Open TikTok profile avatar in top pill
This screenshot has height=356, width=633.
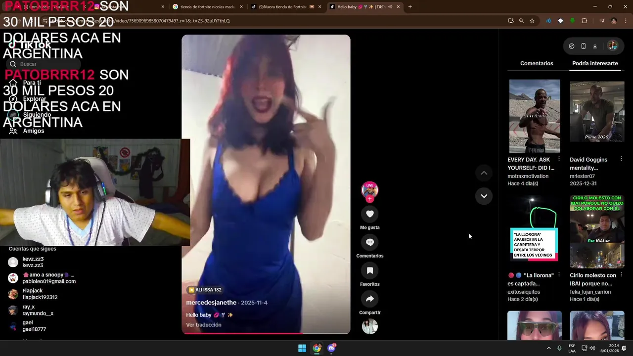(x=612, y=46)
